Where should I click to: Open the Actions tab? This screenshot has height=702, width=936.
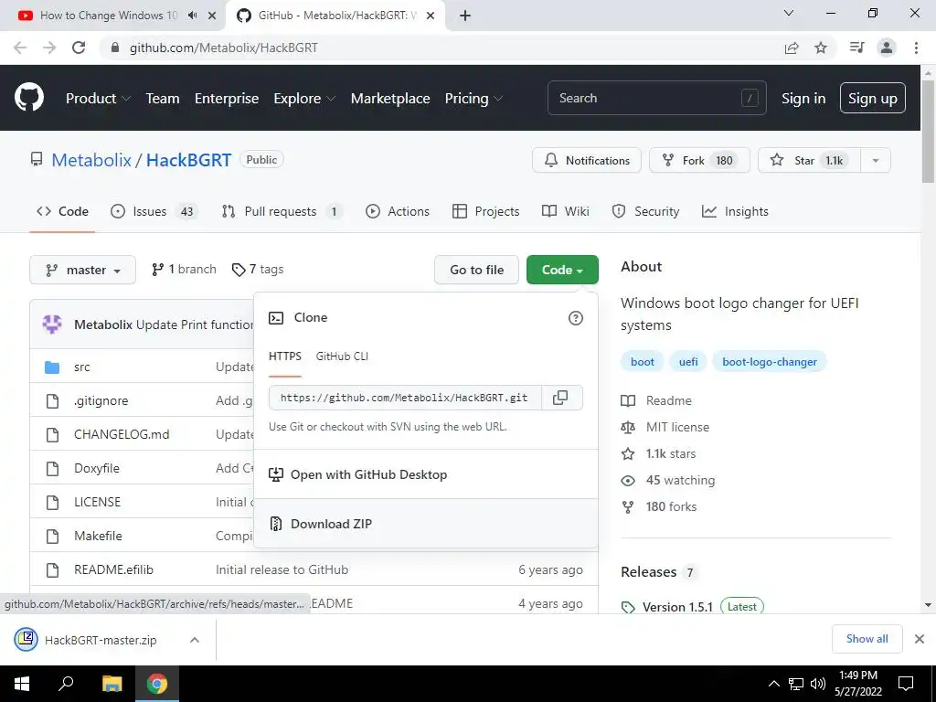(398, 211)
